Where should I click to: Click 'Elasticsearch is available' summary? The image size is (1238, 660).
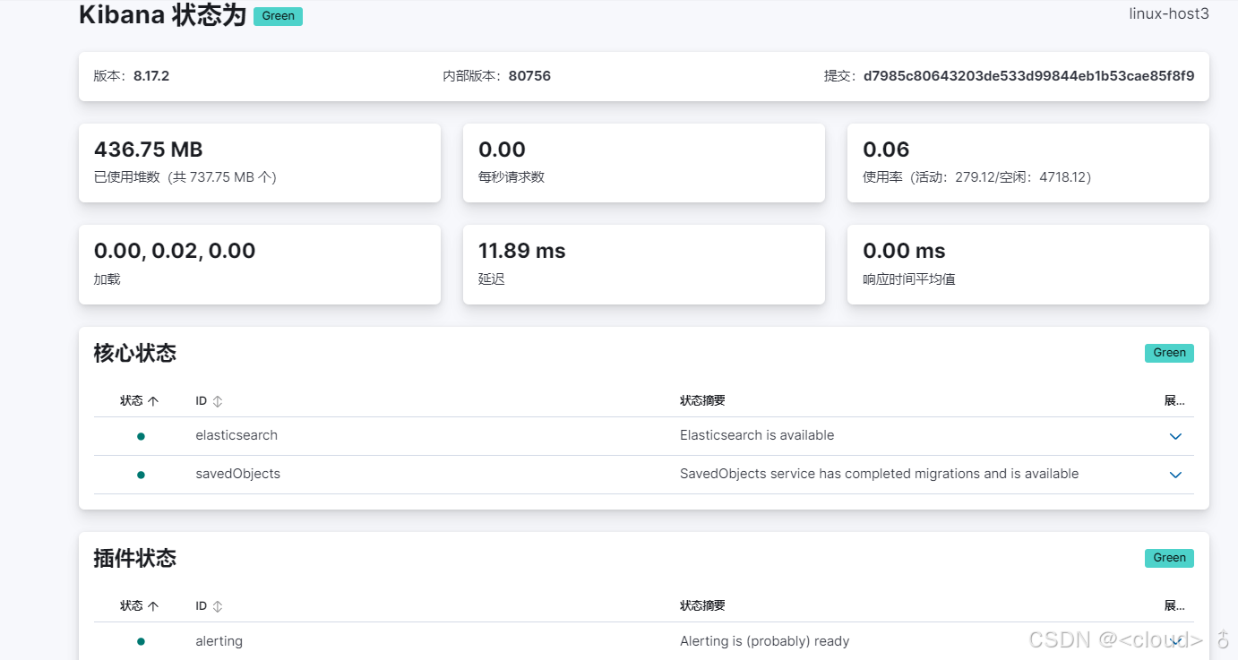(757, 435)
